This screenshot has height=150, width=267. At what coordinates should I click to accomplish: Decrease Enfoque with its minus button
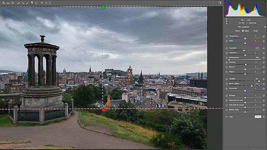point(227,96)
